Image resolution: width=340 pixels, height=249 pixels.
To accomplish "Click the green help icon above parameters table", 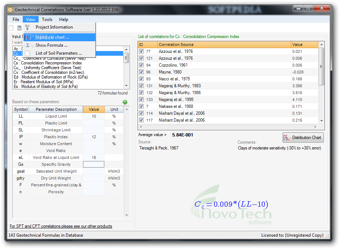I will click(125, 102).
